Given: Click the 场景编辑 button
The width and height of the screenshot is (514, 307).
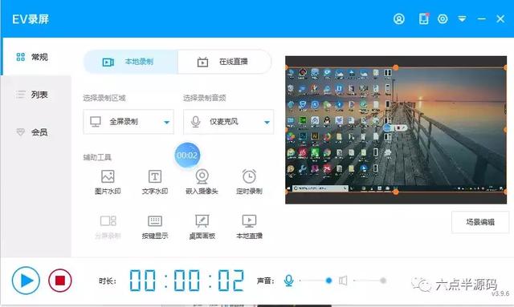Looking at the screenshot, I should click(x=480, y=222).
